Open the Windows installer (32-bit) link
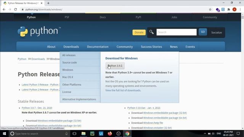244x137 pixels. pos(157,128)
